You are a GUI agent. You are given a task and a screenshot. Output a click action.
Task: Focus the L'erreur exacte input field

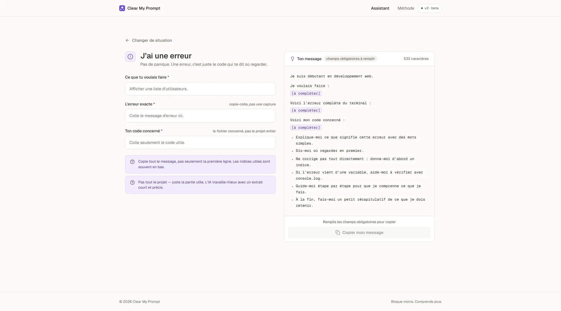click(x=200, y=116)
